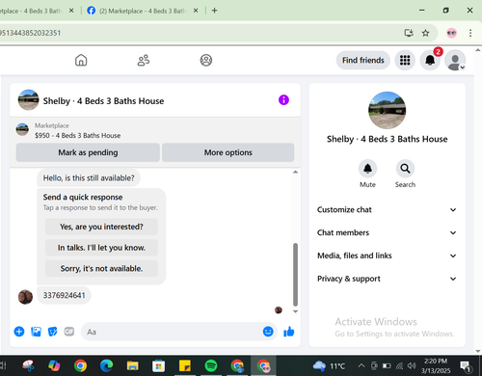Screen dimensions: 482x376
Task: Open Sticky Notes from the taskbar
Action: coord(184,365)
